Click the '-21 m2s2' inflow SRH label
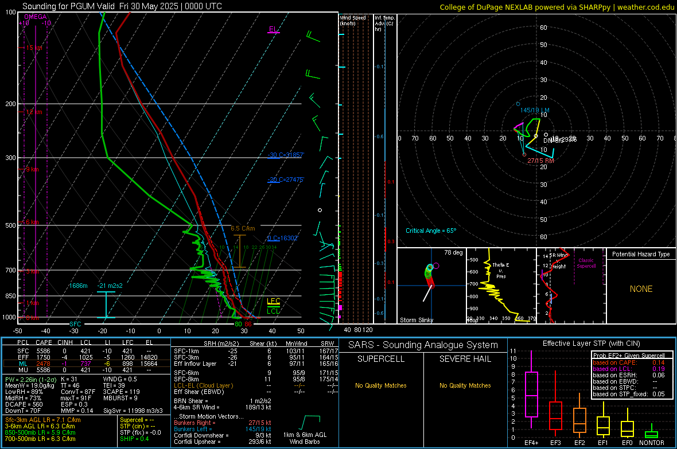Screen dimensions: 677x449 110,286
